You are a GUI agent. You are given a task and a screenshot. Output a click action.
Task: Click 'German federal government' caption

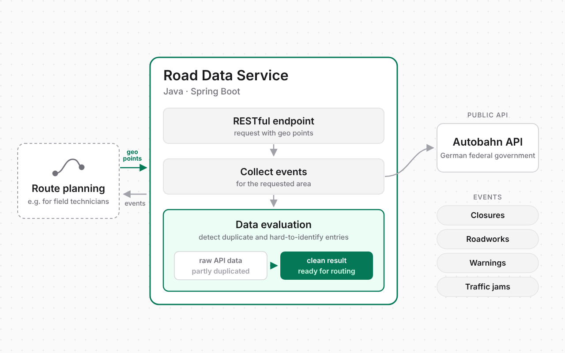tap(488, 156)
